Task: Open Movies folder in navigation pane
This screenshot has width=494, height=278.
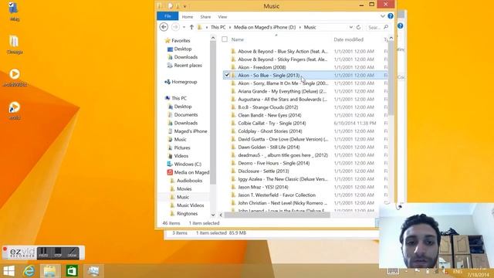Action: tap(184, 188)
